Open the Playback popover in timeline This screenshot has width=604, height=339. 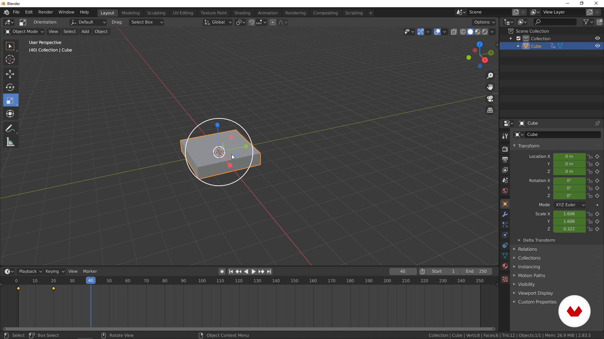(x=30, y=272)
